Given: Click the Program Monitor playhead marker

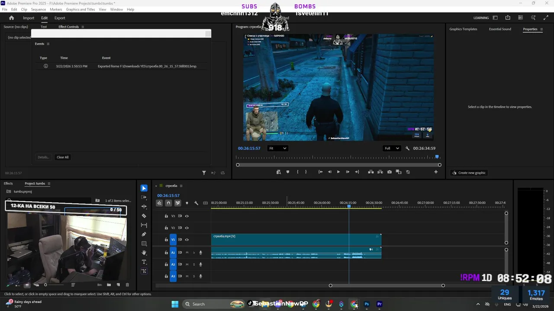Looking at the screenshot, I should pos(437,157).
